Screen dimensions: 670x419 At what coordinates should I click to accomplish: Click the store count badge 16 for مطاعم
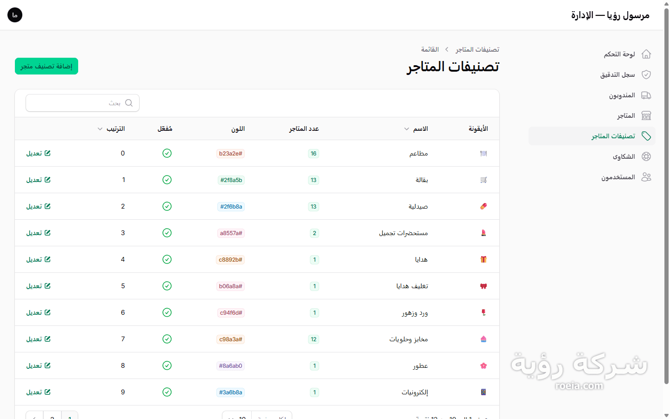314,154
